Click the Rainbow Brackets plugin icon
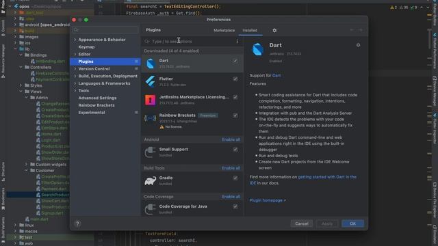 pos(151,118)
